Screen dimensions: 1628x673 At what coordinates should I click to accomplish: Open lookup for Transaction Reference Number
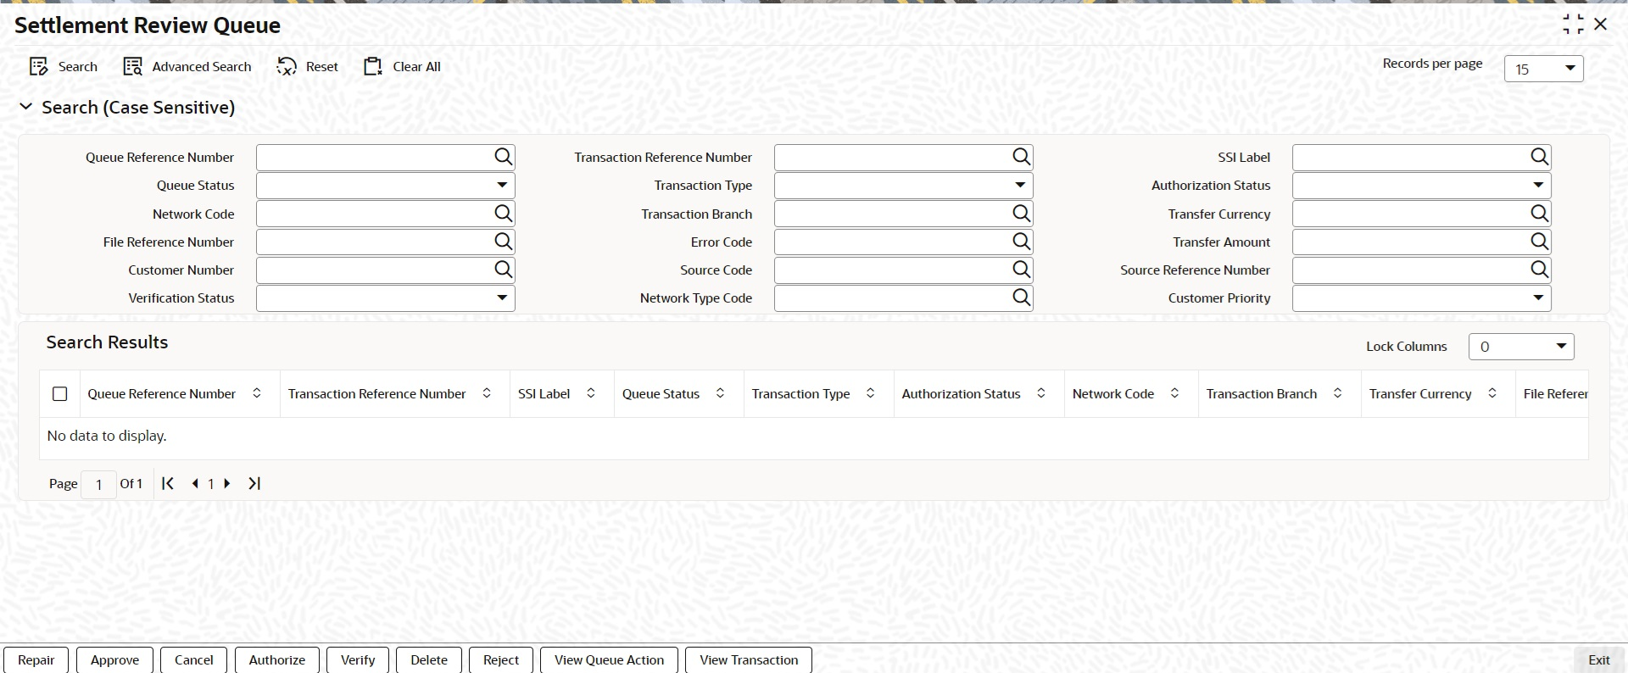pos(1022,157)
